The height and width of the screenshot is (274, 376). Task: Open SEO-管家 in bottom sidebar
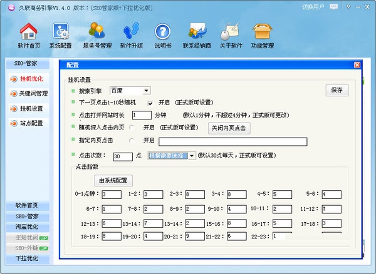click(x=27, y=216)
